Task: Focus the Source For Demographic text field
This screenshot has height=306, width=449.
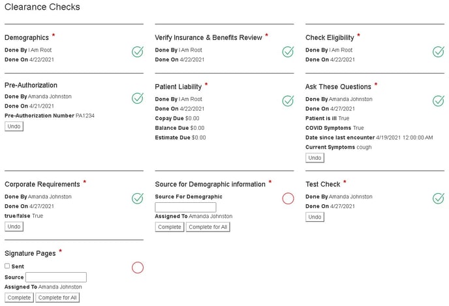Action: click(185, 207)
